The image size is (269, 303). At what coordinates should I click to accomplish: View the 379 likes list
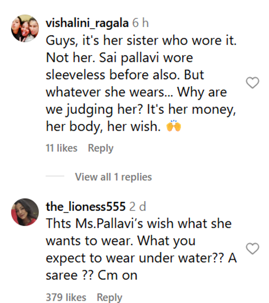66,297
